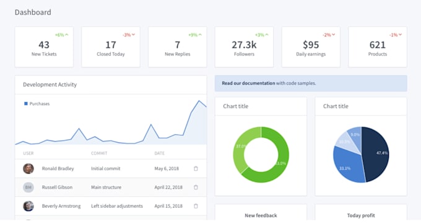Select the name Beverly Armstrong
This screenshot has height=224, width=421.
(x=61, y=206)
